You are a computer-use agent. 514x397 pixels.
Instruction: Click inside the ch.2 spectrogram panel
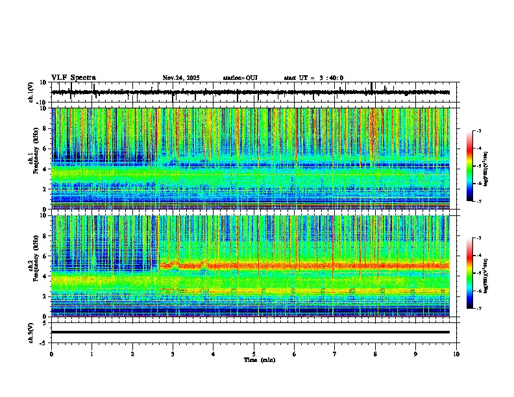click(251, 266)
